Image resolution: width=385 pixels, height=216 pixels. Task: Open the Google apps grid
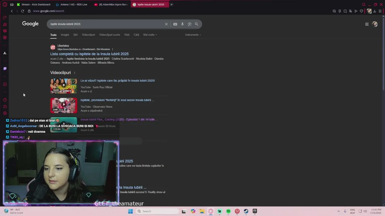tap(367, 24)
